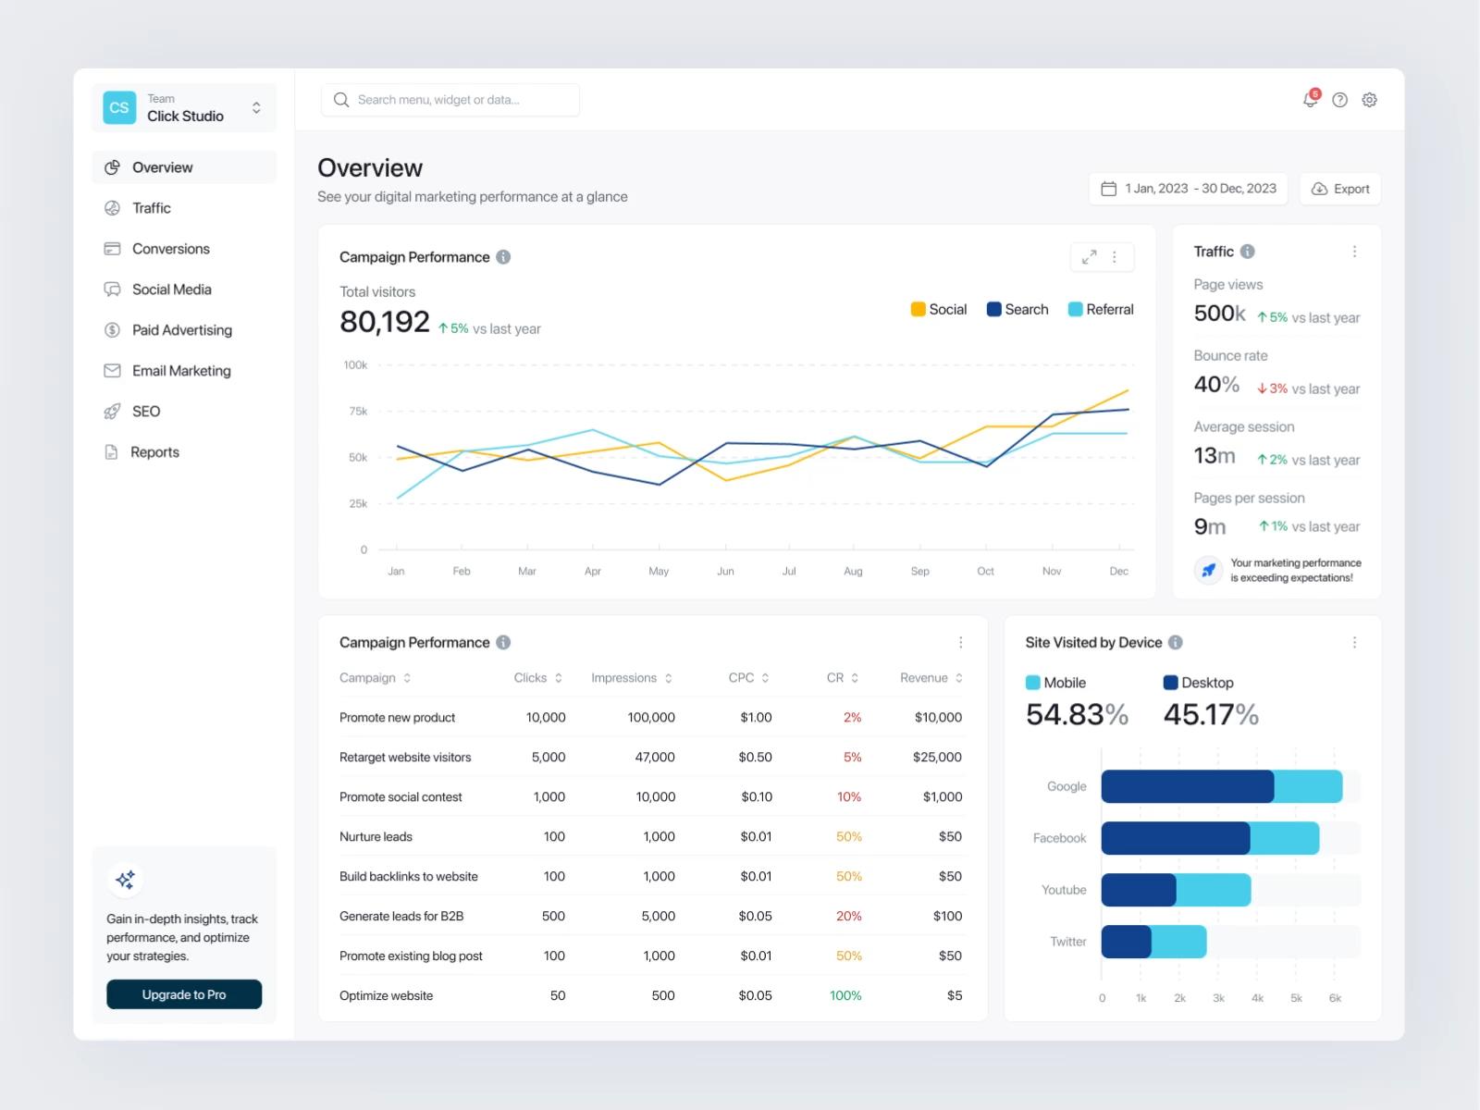This screenshot has height=1110, width=1480.
Task: Open the Traffic widget options menu
Action: [1355, 252]
